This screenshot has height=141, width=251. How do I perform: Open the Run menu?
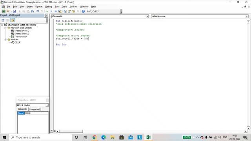pyautogui.click(x=56, y=7)
